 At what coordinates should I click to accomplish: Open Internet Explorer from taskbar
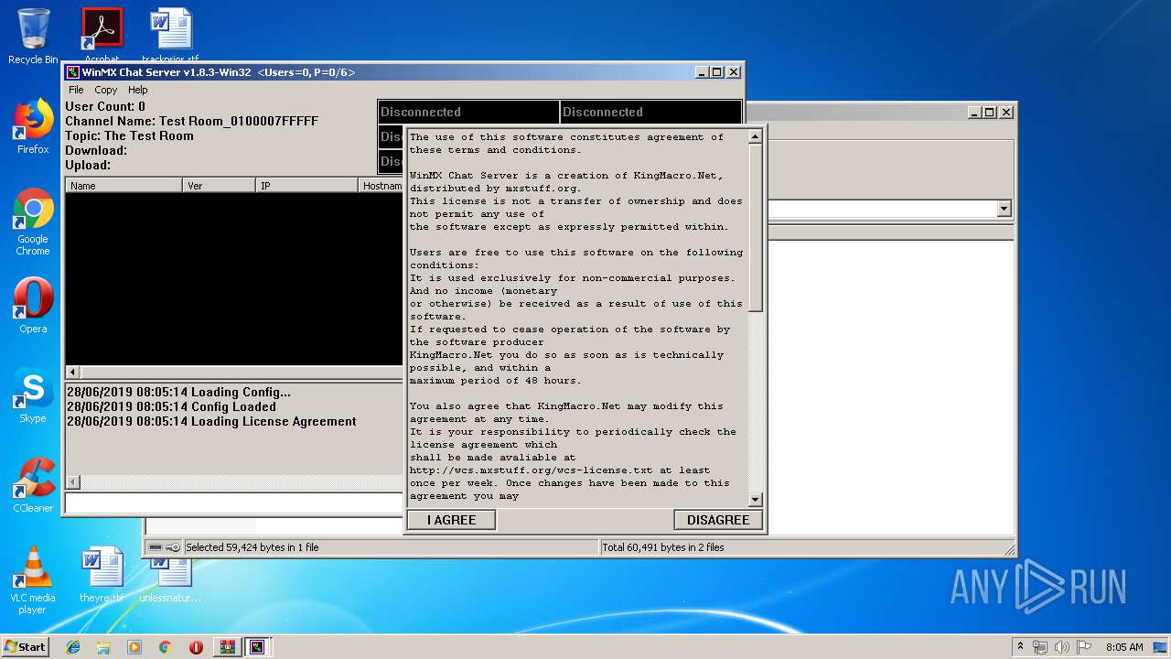pos(73,647)
